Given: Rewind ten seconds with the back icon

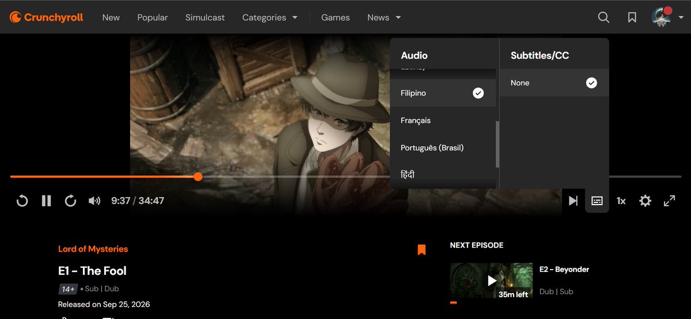Looking at the screenshot, I should [x=22, y=201].
